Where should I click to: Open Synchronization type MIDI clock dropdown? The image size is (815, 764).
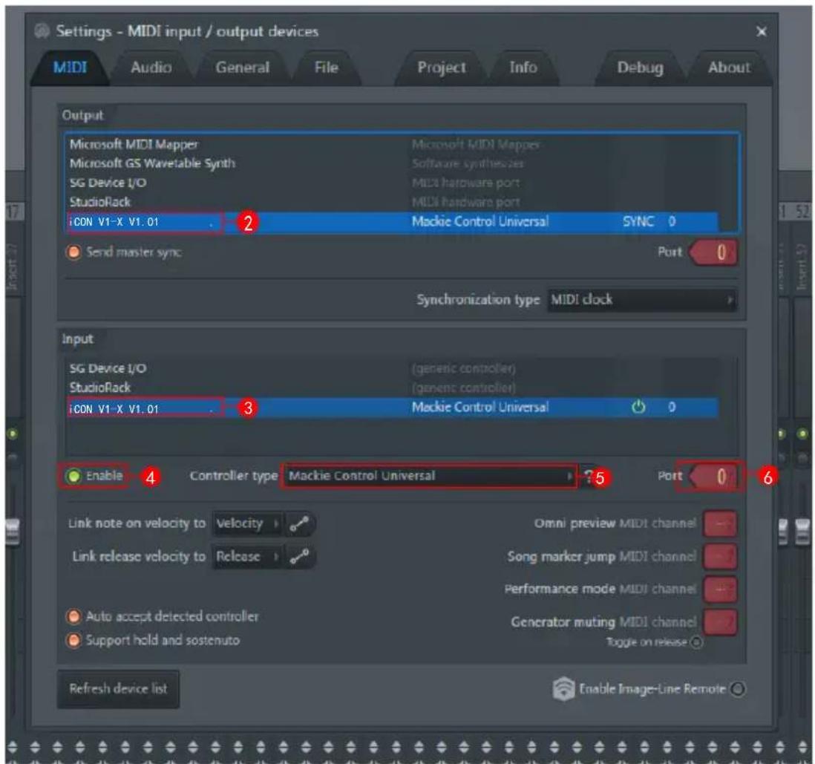tap(642, 300)
